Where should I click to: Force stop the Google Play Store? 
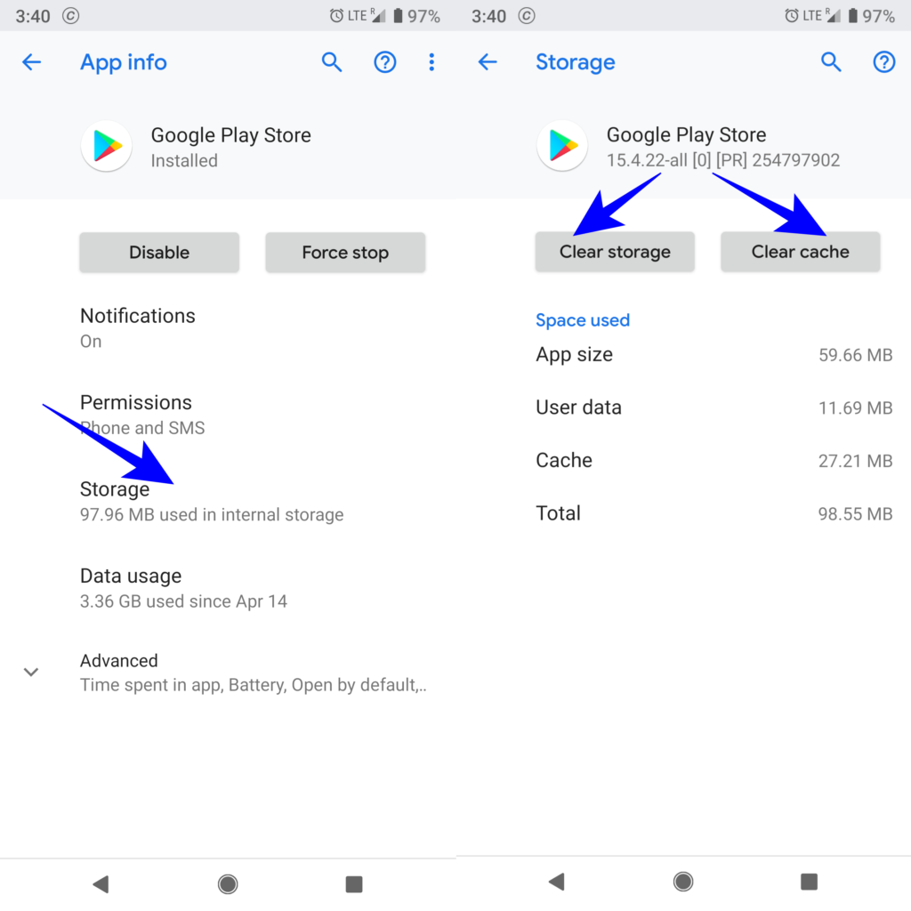tap(345, 252)
